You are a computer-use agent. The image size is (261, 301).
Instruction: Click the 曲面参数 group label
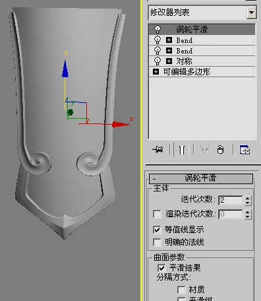[169, 257]
